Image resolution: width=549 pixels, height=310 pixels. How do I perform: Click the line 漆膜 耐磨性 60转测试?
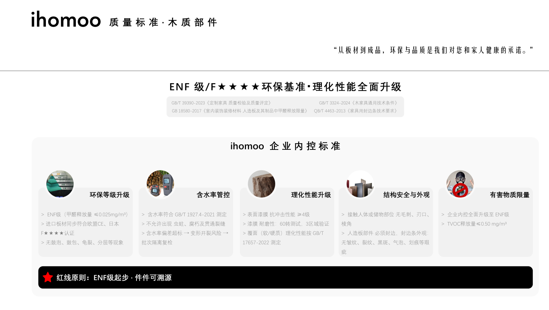[286, 224]
